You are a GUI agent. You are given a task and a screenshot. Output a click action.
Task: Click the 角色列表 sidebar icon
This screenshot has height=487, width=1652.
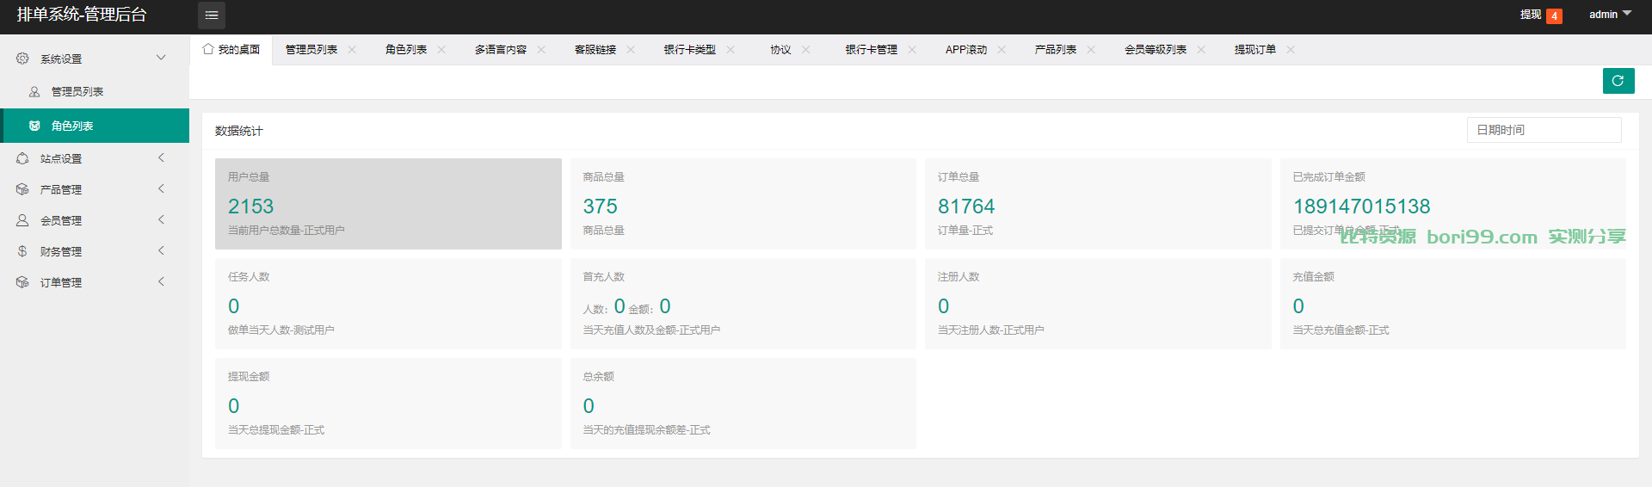(34, 126)
